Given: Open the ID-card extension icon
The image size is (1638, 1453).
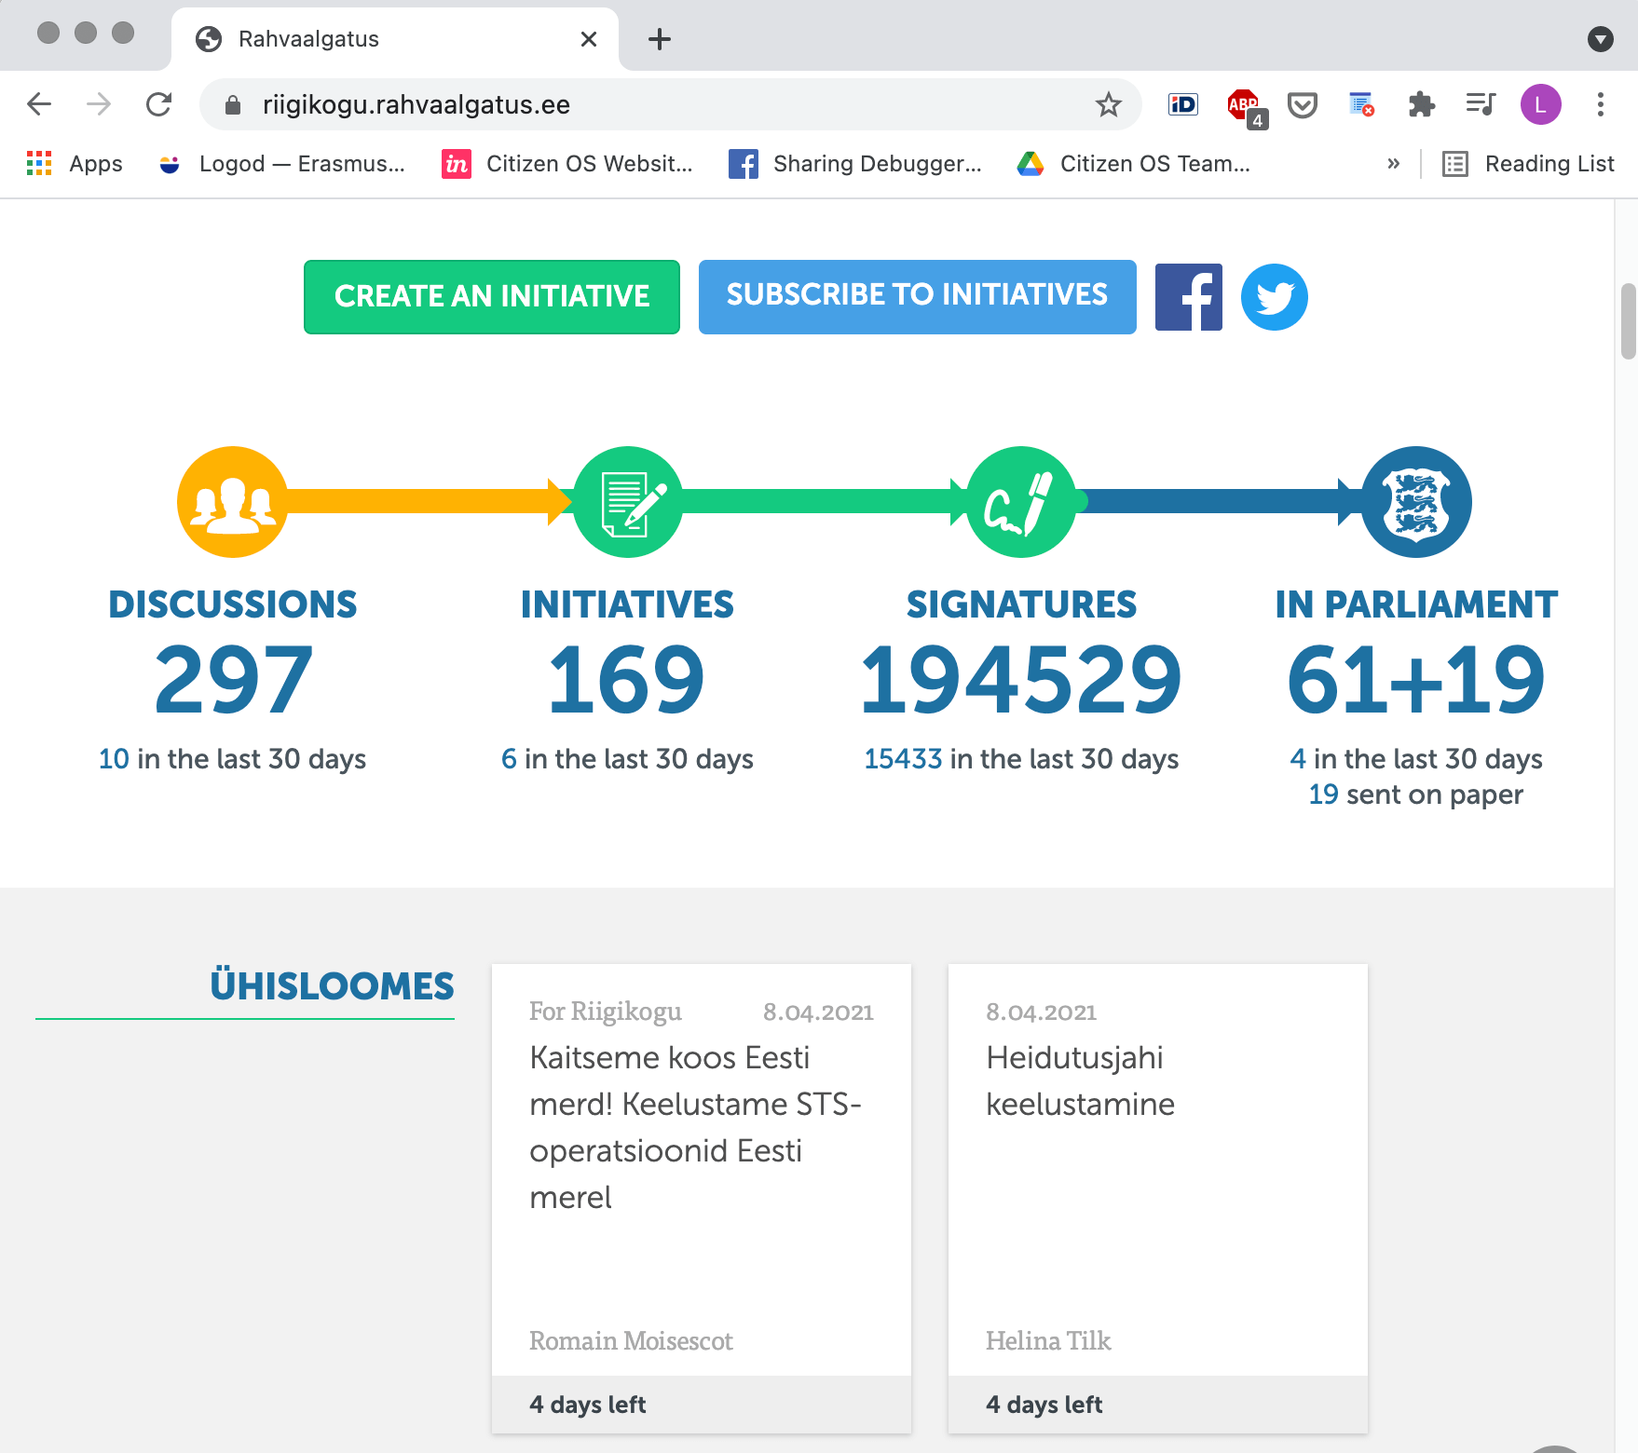Looking at the screenshot, I should click(x=1182, y=104).
